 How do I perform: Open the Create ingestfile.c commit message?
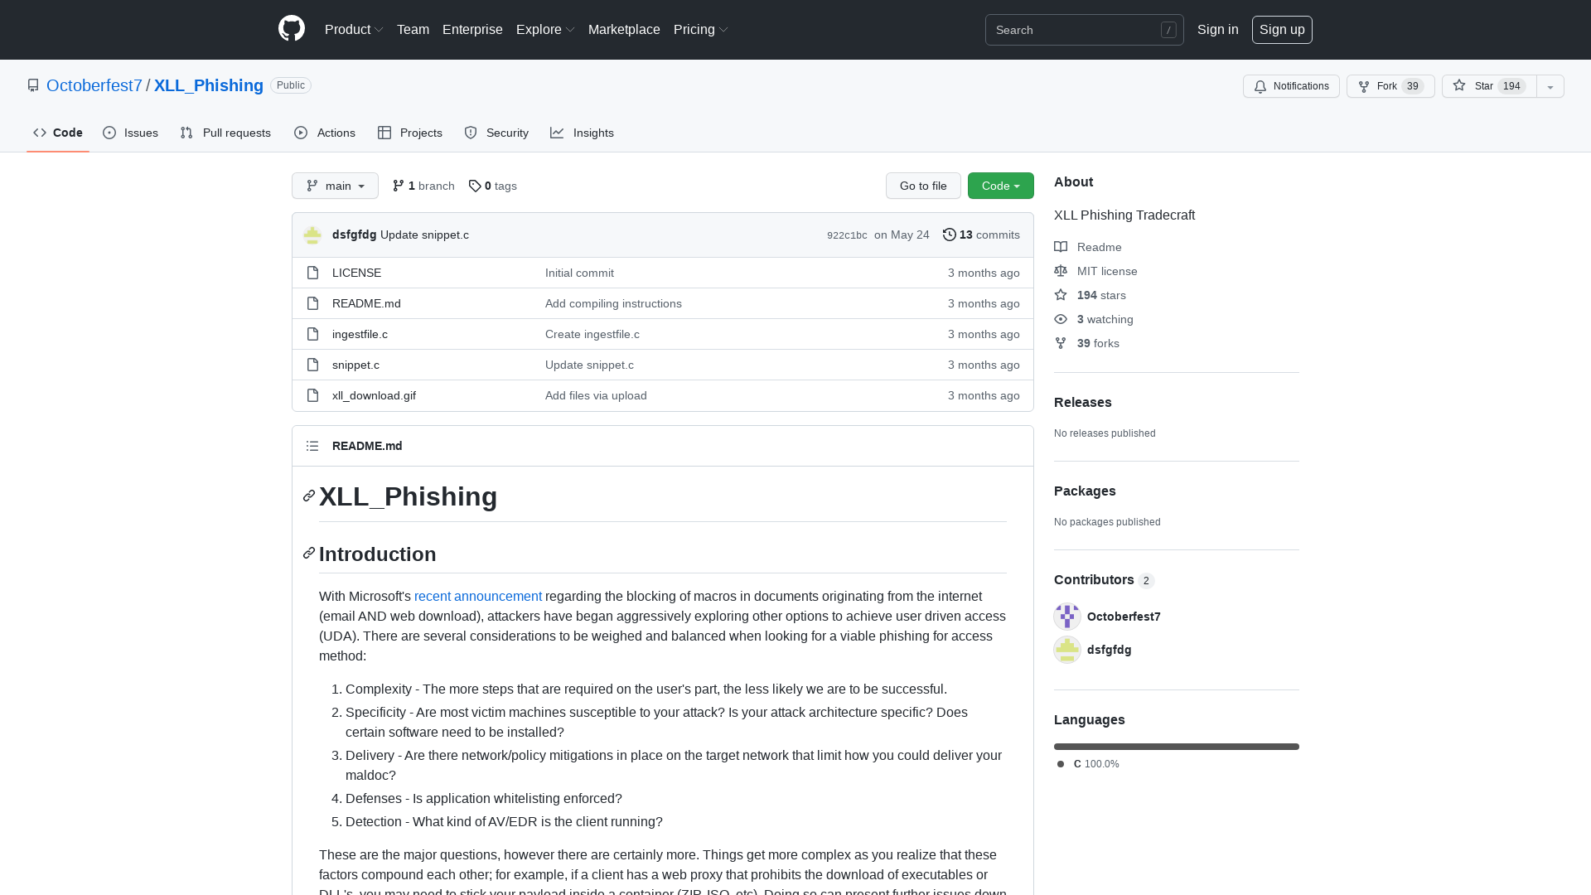(x=592, y=334)
